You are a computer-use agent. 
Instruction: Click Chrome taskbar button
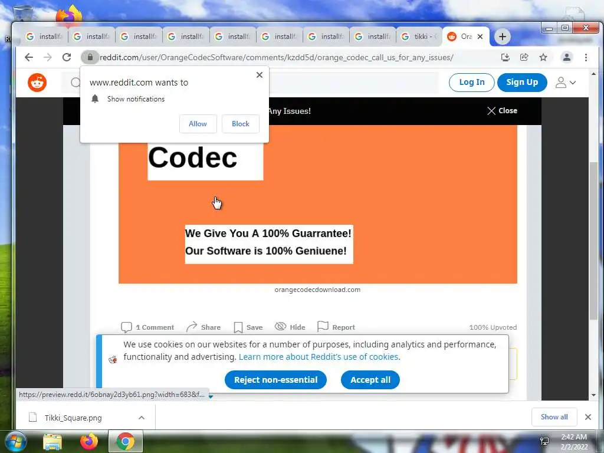126,441
